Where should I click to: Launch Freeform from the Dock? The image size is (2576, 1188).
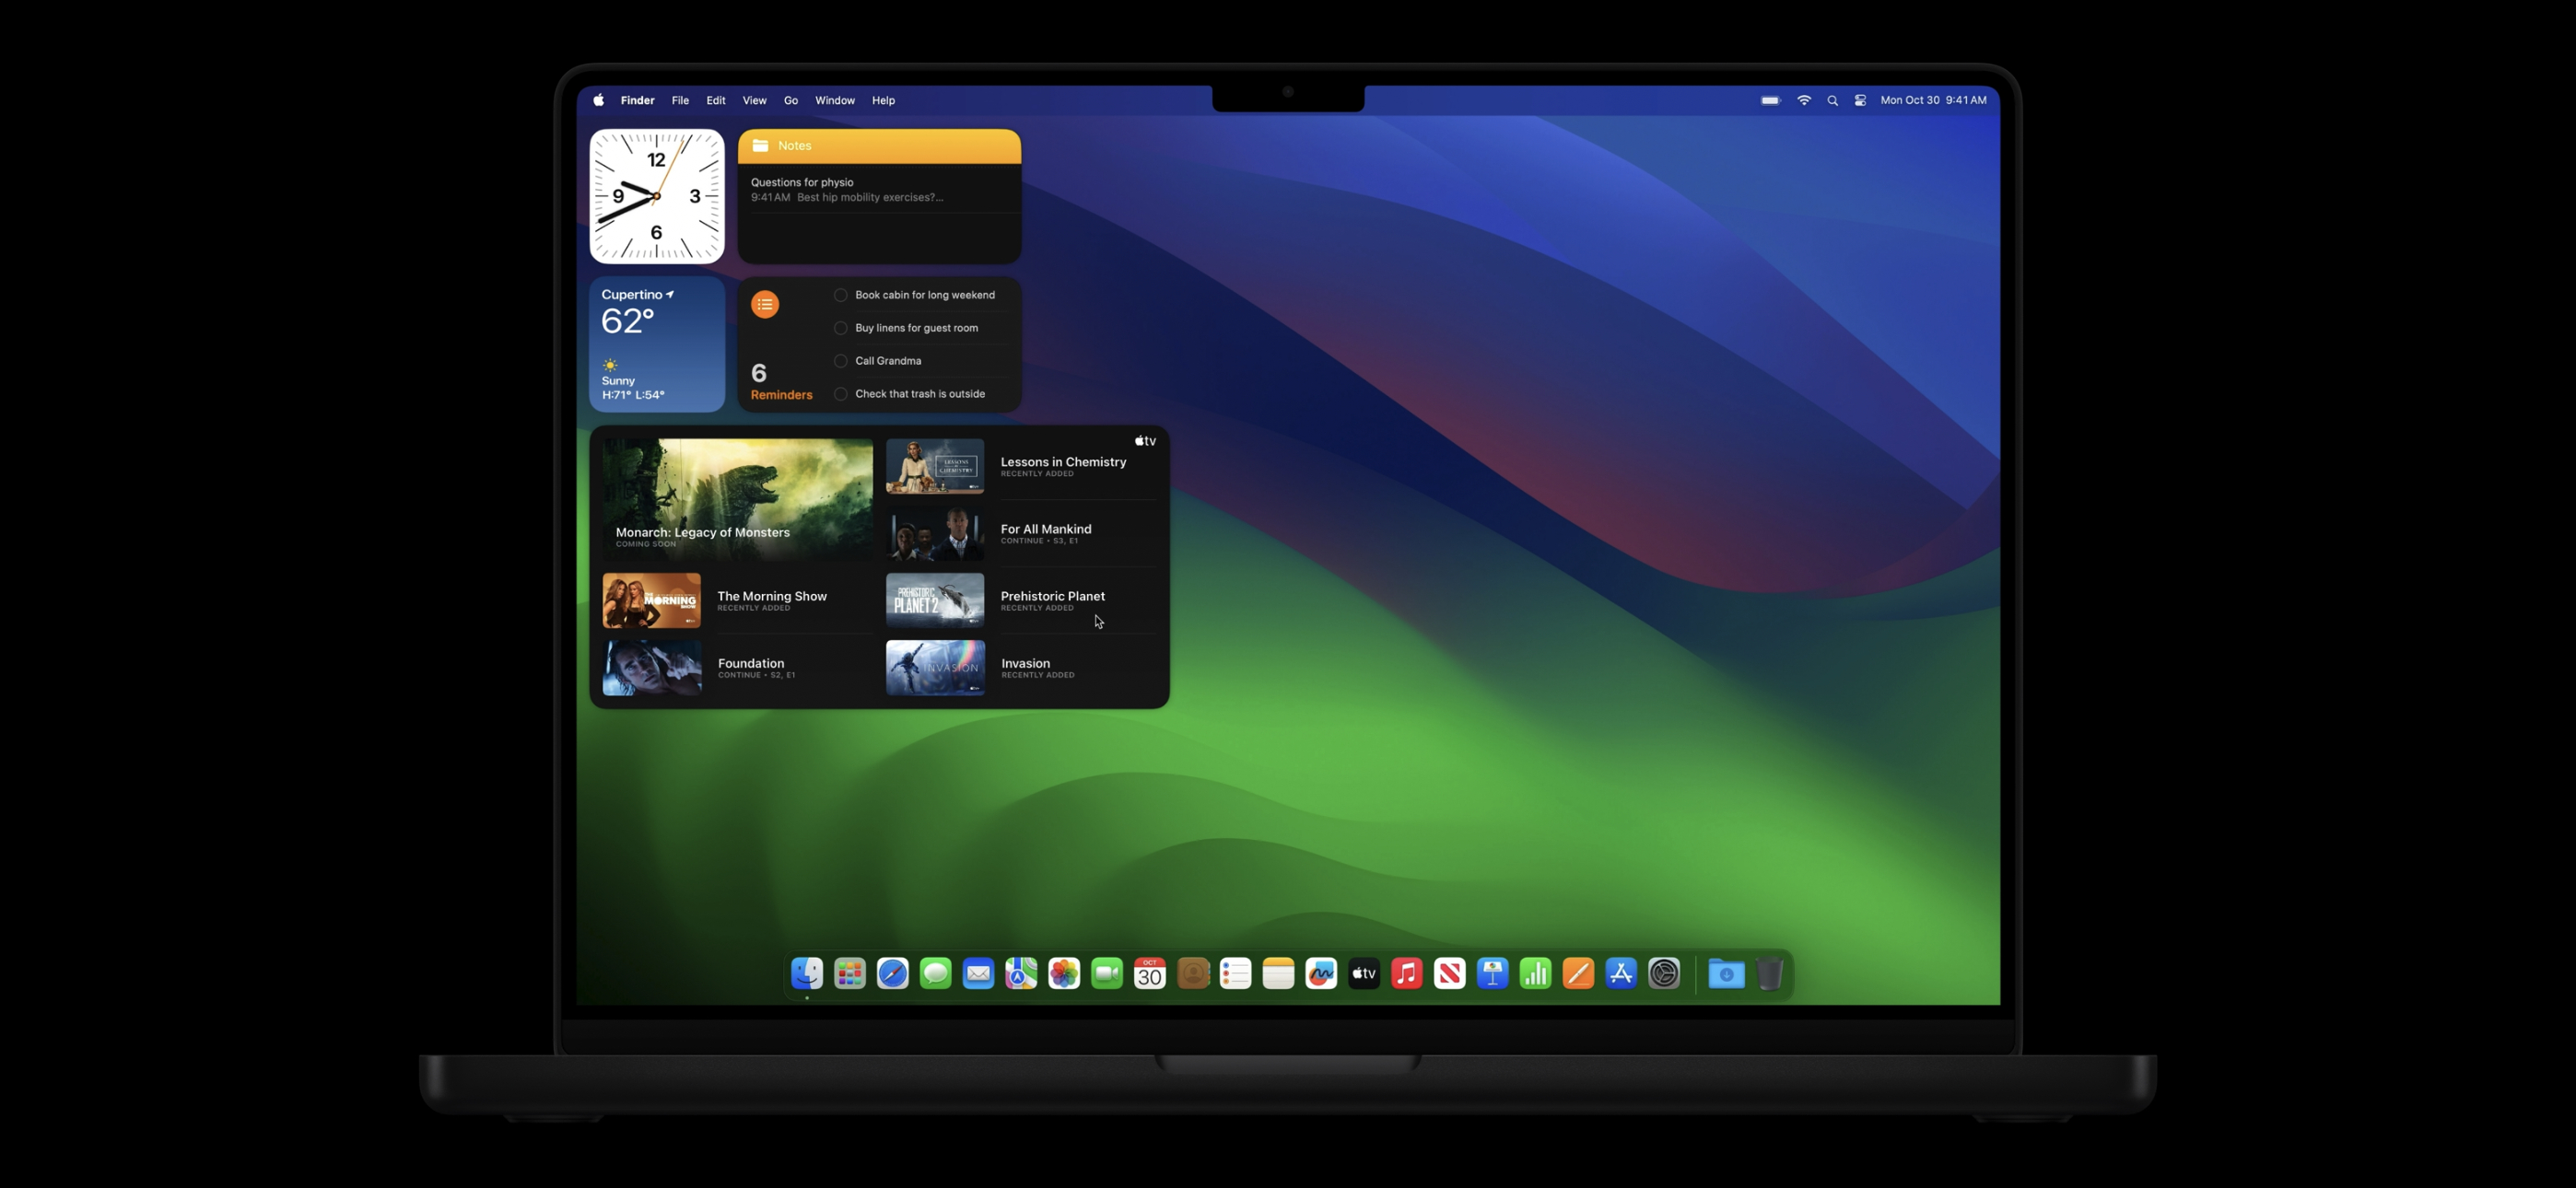coord(1321,973)
